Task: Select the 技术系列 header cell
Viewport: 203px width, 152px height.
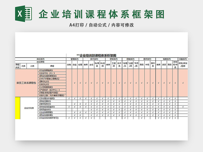Action: 94,59
